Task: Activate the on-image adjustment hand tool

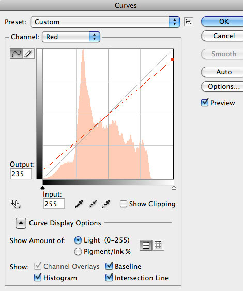Action: pyautogui.click(x=16, y=204)
